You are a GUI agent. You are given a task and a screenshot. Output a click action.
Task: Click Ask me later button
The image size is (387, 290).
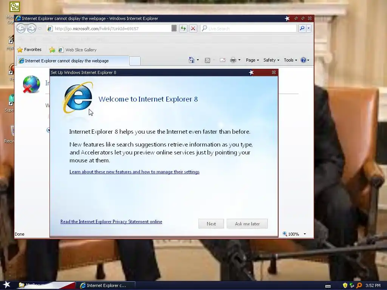(x=247, y=224)
